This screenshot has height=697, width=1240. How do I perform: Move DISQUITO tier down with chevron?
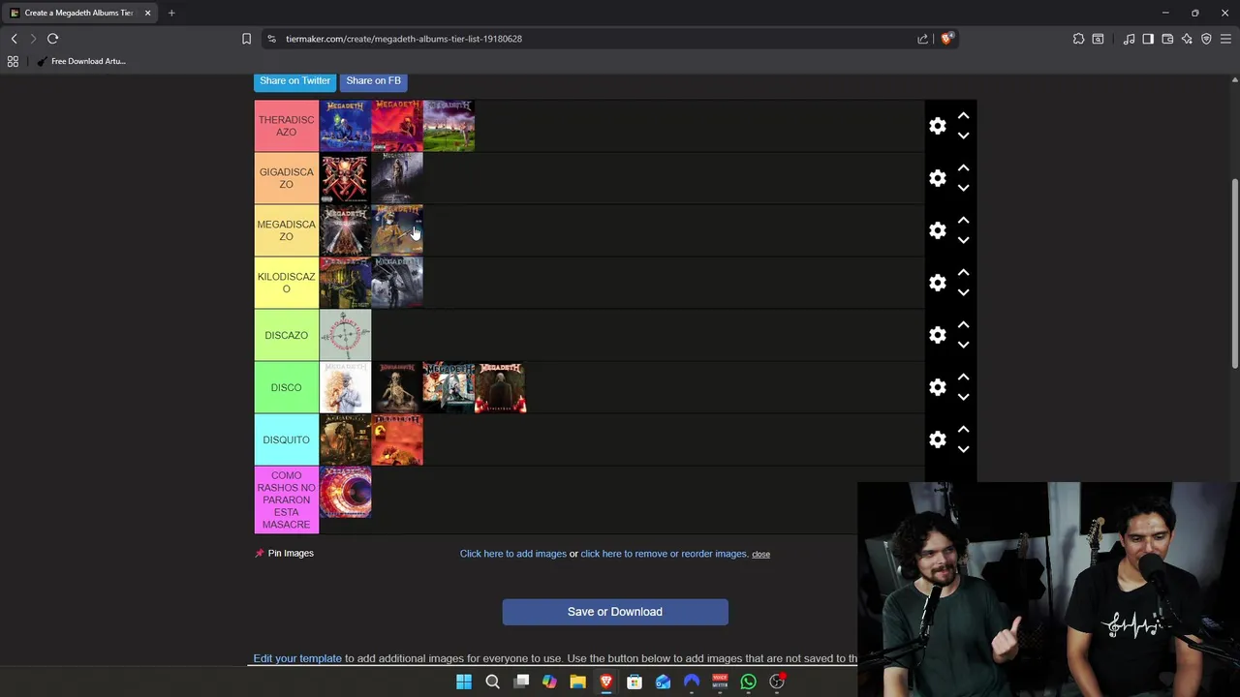coord(963,450)
